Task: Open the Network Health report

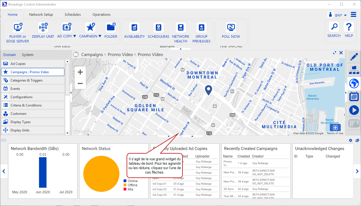Action: [x=181, y=33]
